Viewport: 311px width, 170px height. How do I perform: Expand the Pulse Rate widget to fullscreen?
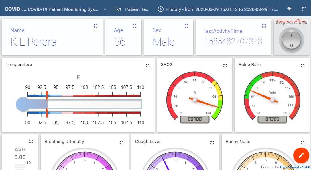[x=303, y=66]
